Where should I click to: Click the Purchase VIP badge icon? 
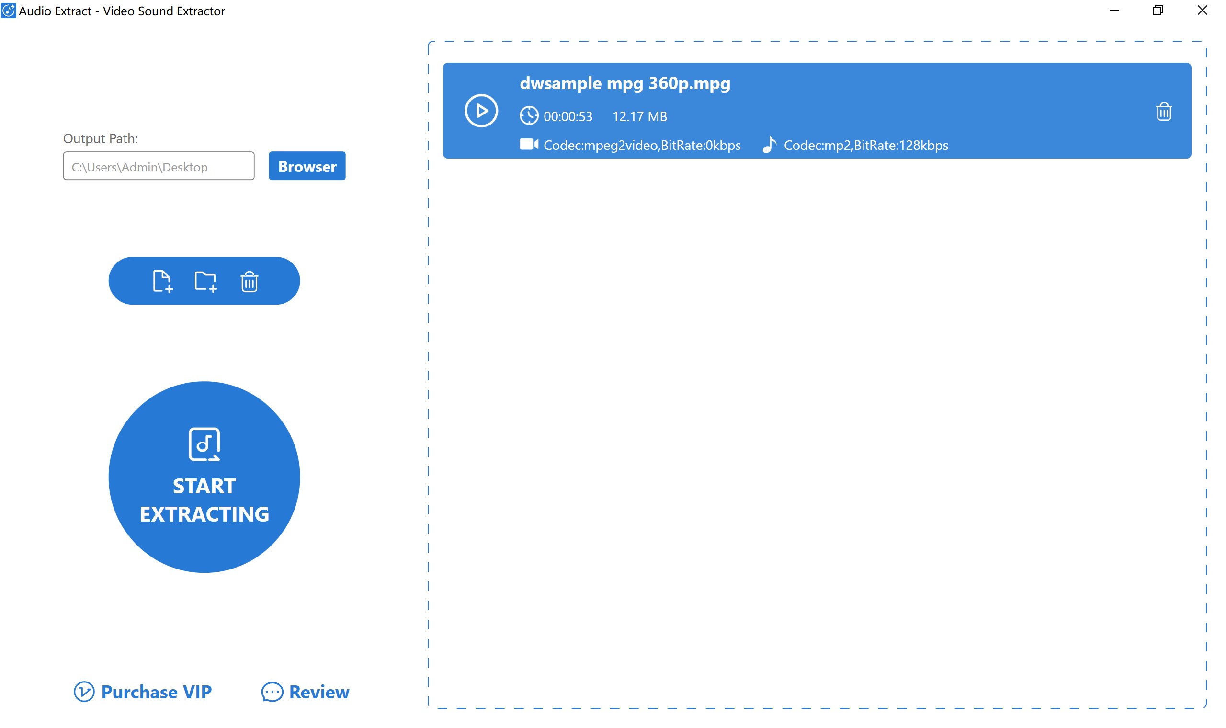(x=84, y=692)
